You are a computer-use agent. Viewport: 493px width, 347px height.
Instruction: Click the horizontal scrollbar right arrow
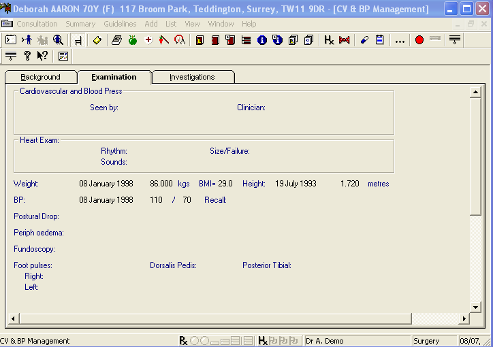pos(465,318)
